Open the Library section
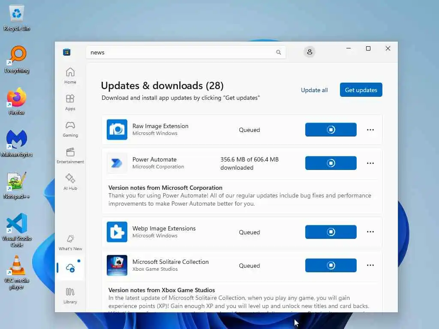Viewport: 439px width, 329px height. pyautogui.click(x=70, y=296)
